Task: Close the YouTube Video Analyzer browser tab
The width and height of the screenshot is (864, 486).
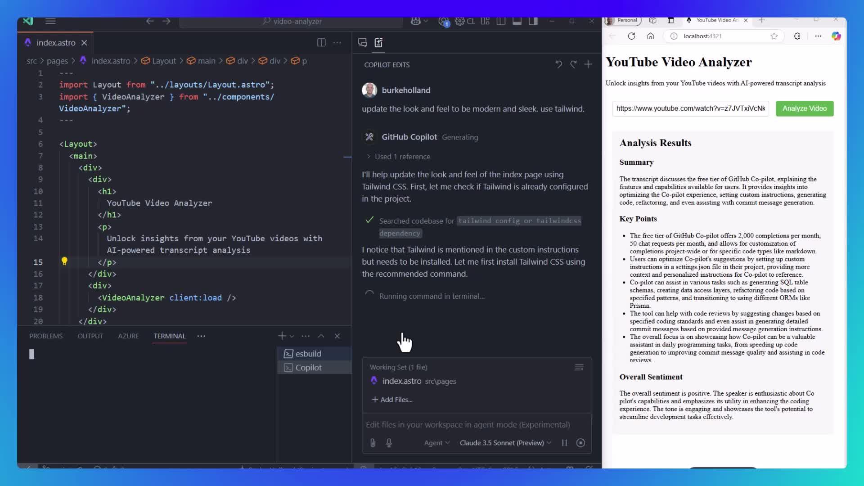Action: [x=746, y=20]
